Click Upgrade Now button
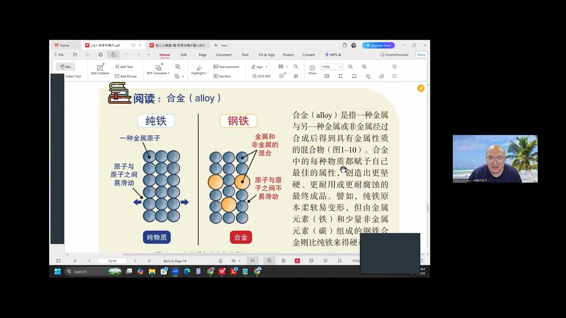This screenshot has width=566, height=318. 379,45
